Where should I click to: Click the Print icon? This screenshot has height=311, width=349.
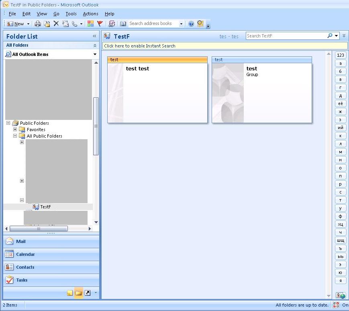[38, 24]
